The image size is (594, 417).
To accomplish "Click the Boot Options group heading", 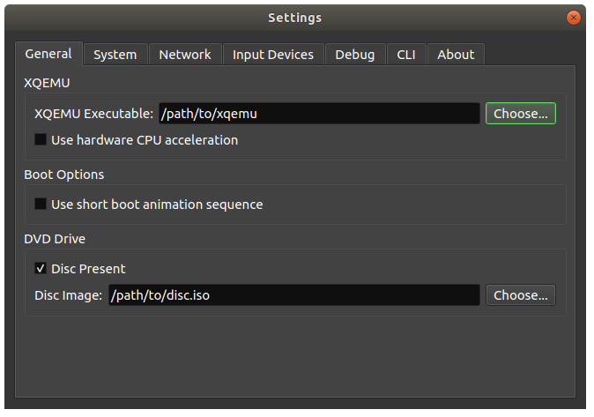I will point(64,175).
